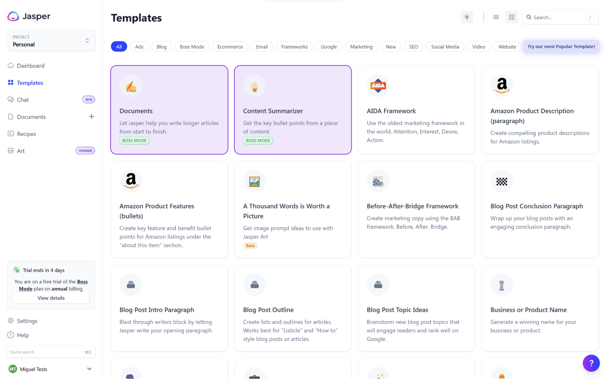The height and width of the screenshot is (379, 607).
Task: Click Amazon Product Features logo icon
Action: (131, 181)
